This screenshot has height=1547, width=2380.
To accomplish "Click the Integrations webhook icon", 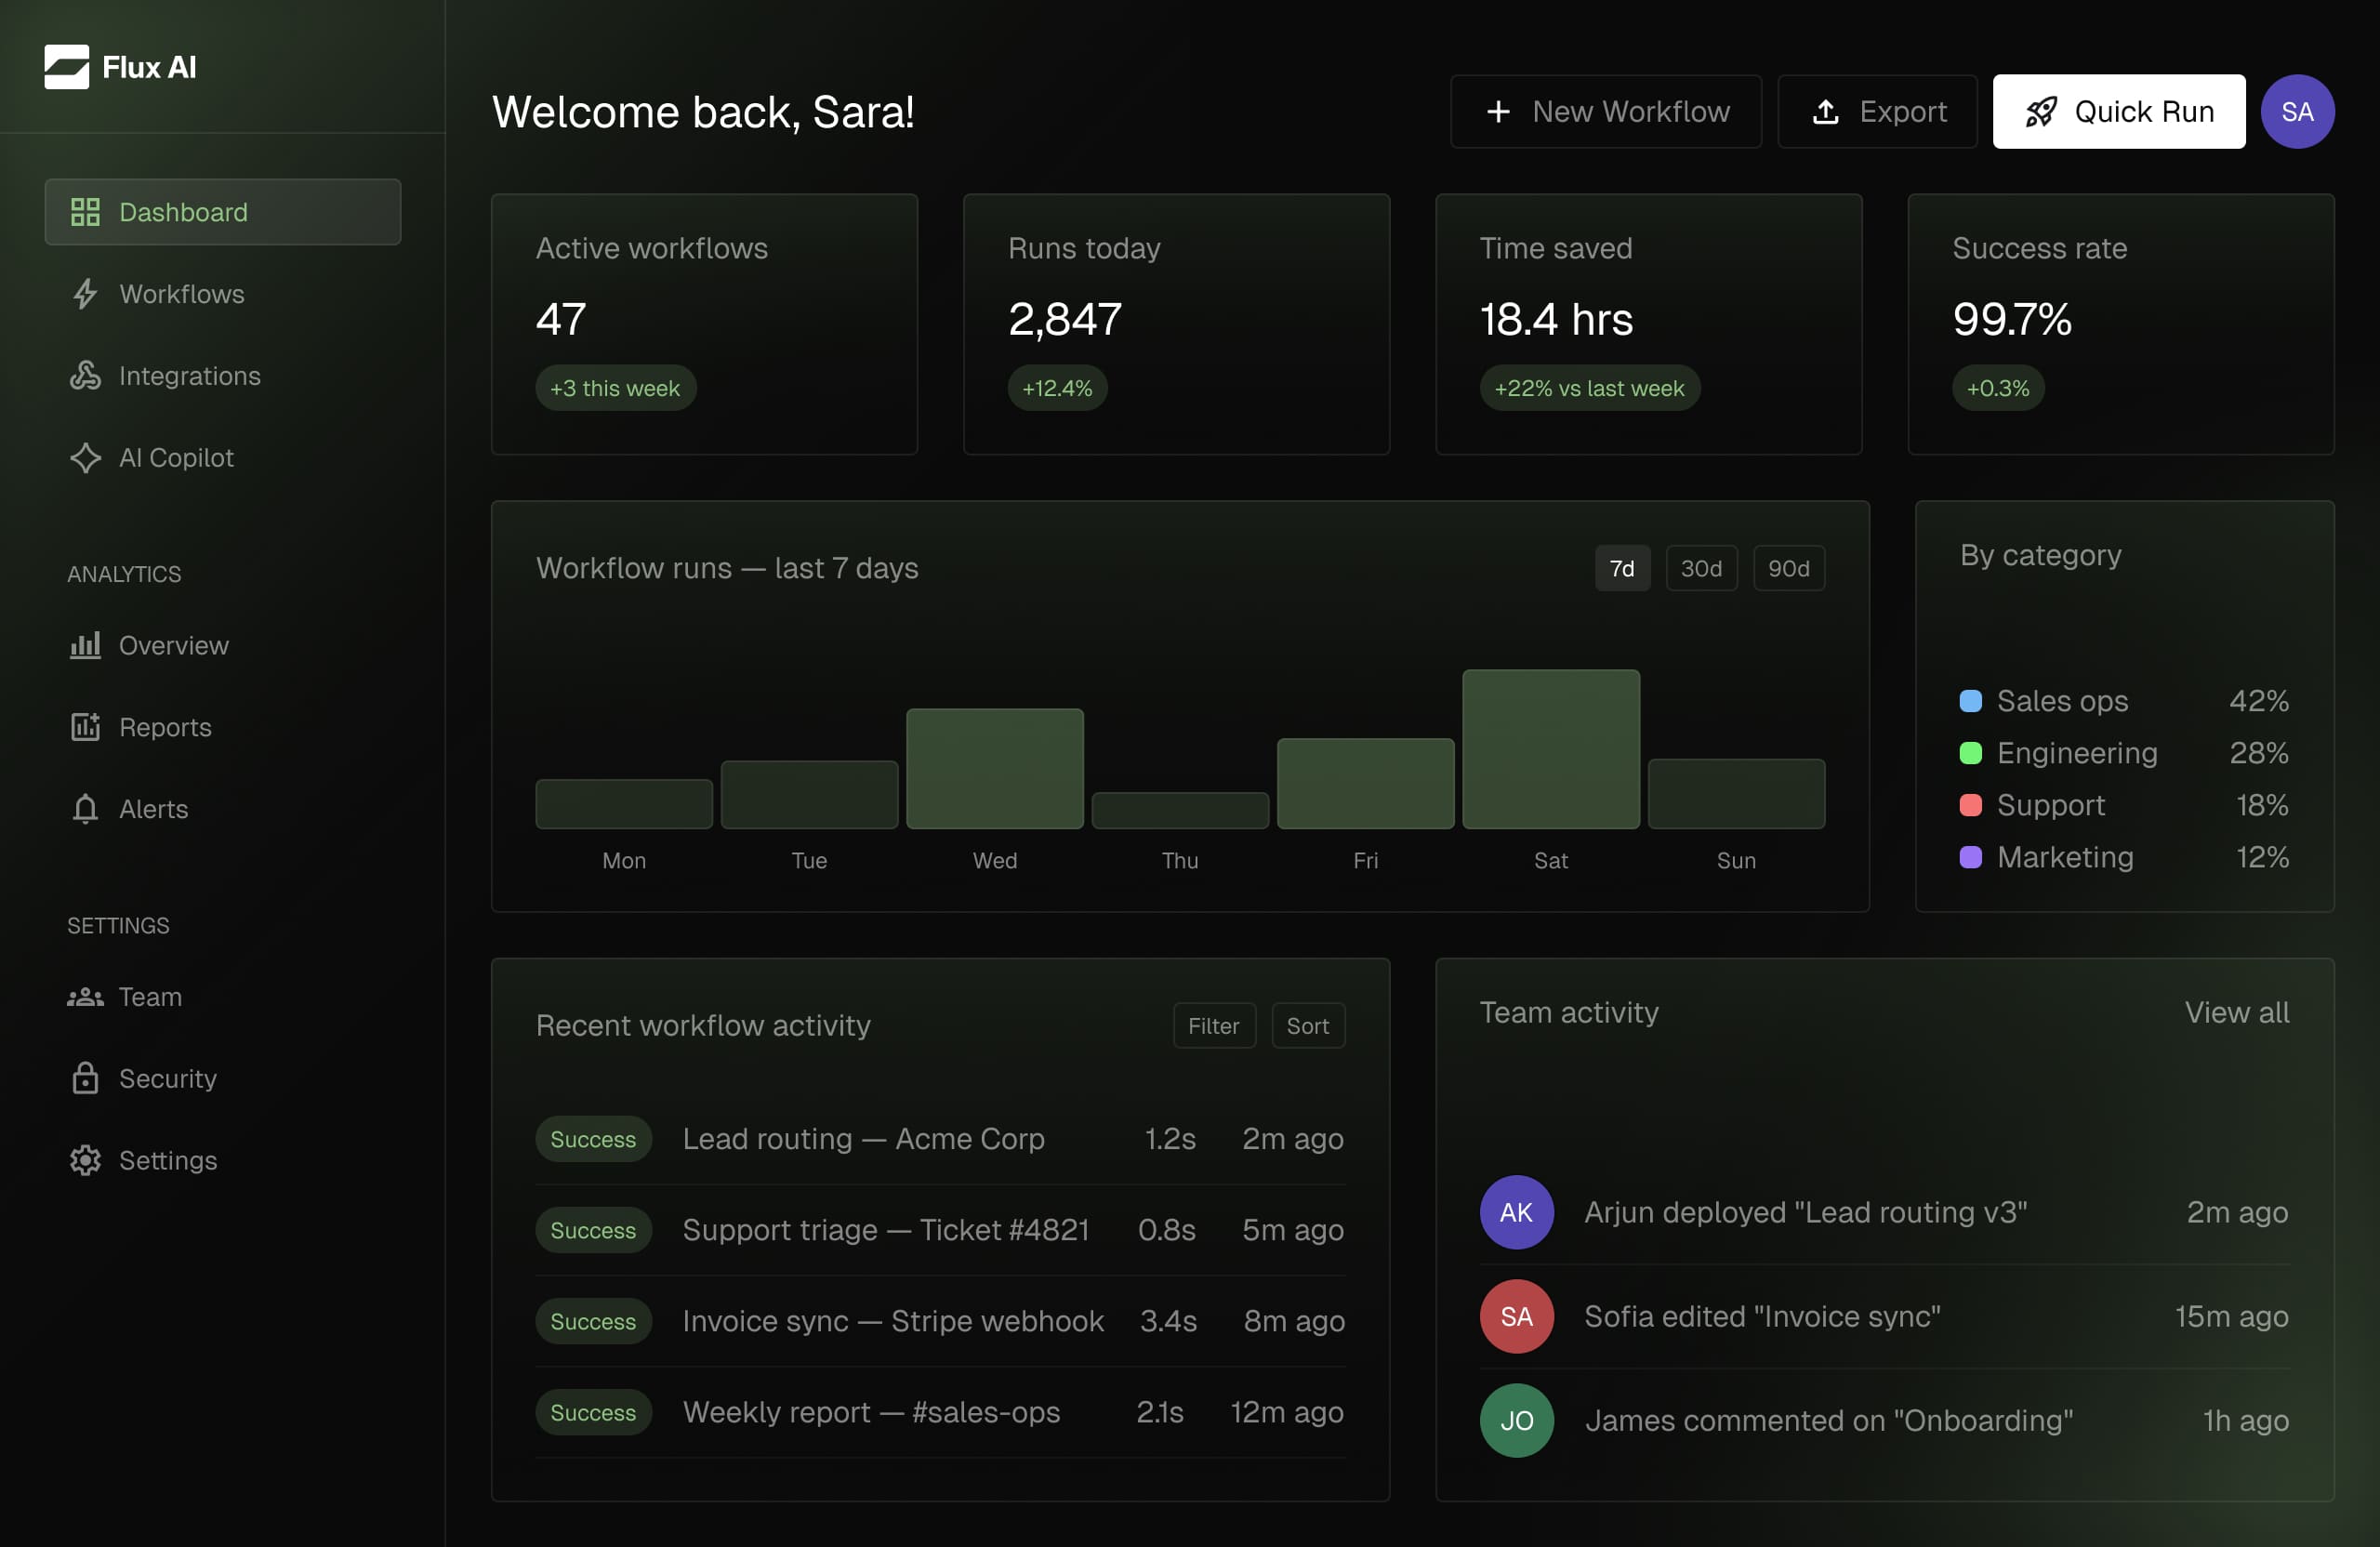I will 85,376.
